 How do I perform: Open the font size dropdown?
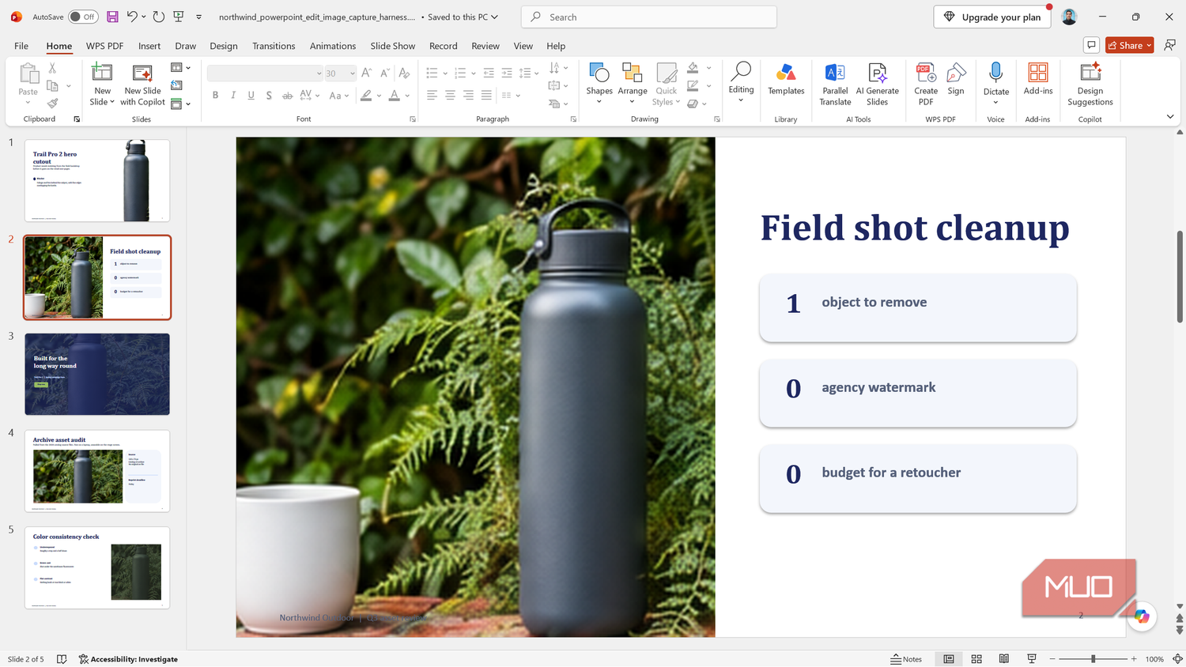click(x=353, y=73)
